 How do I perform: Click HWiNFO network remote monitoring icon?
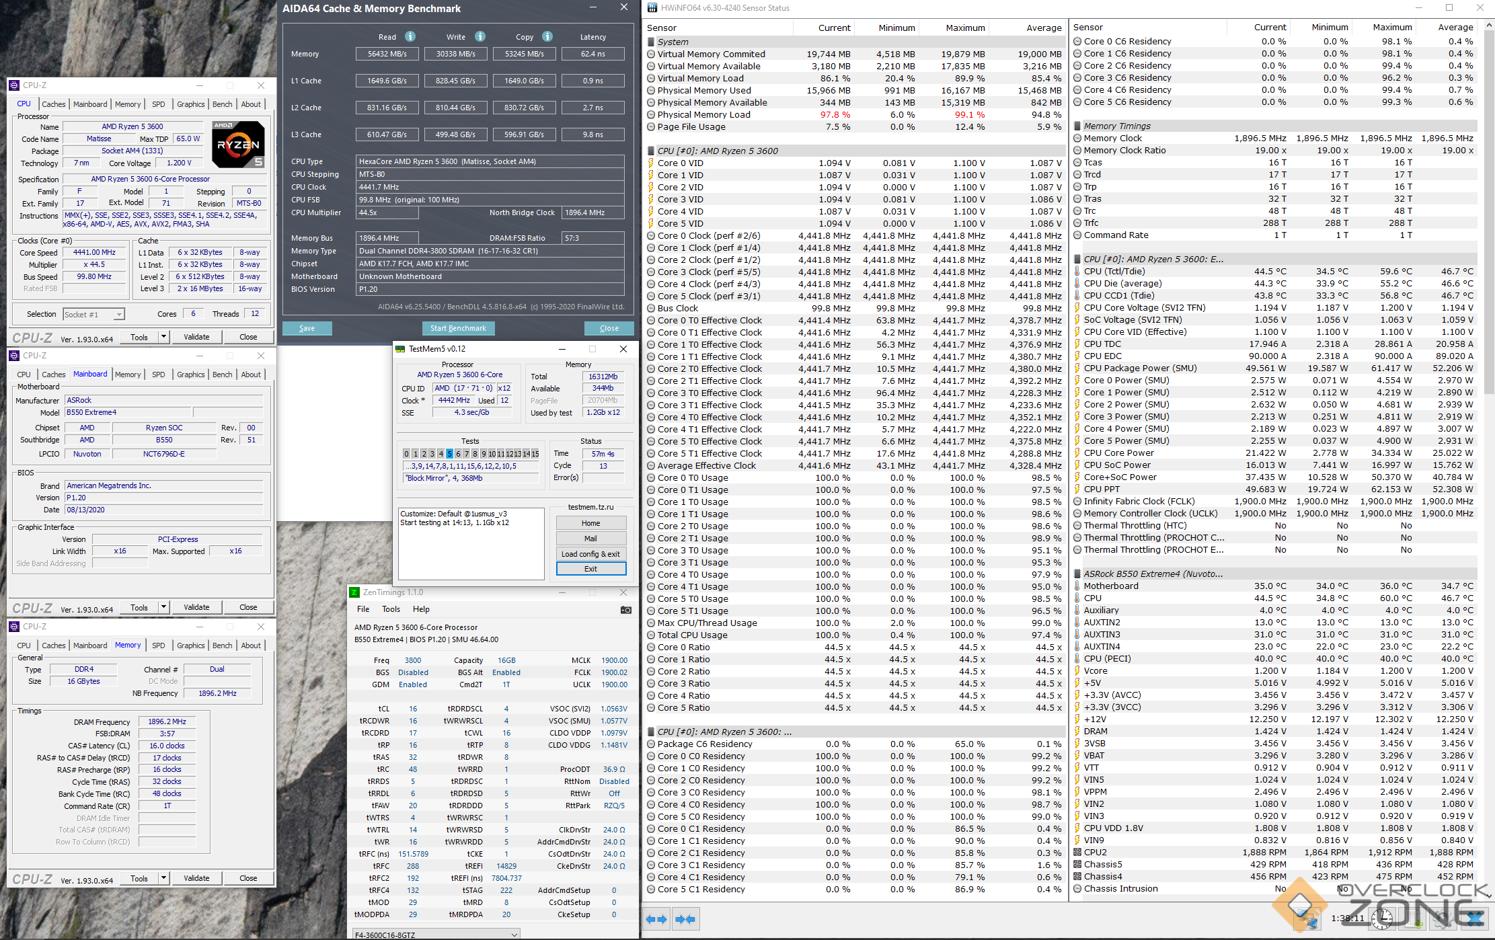click(1307, 919)
